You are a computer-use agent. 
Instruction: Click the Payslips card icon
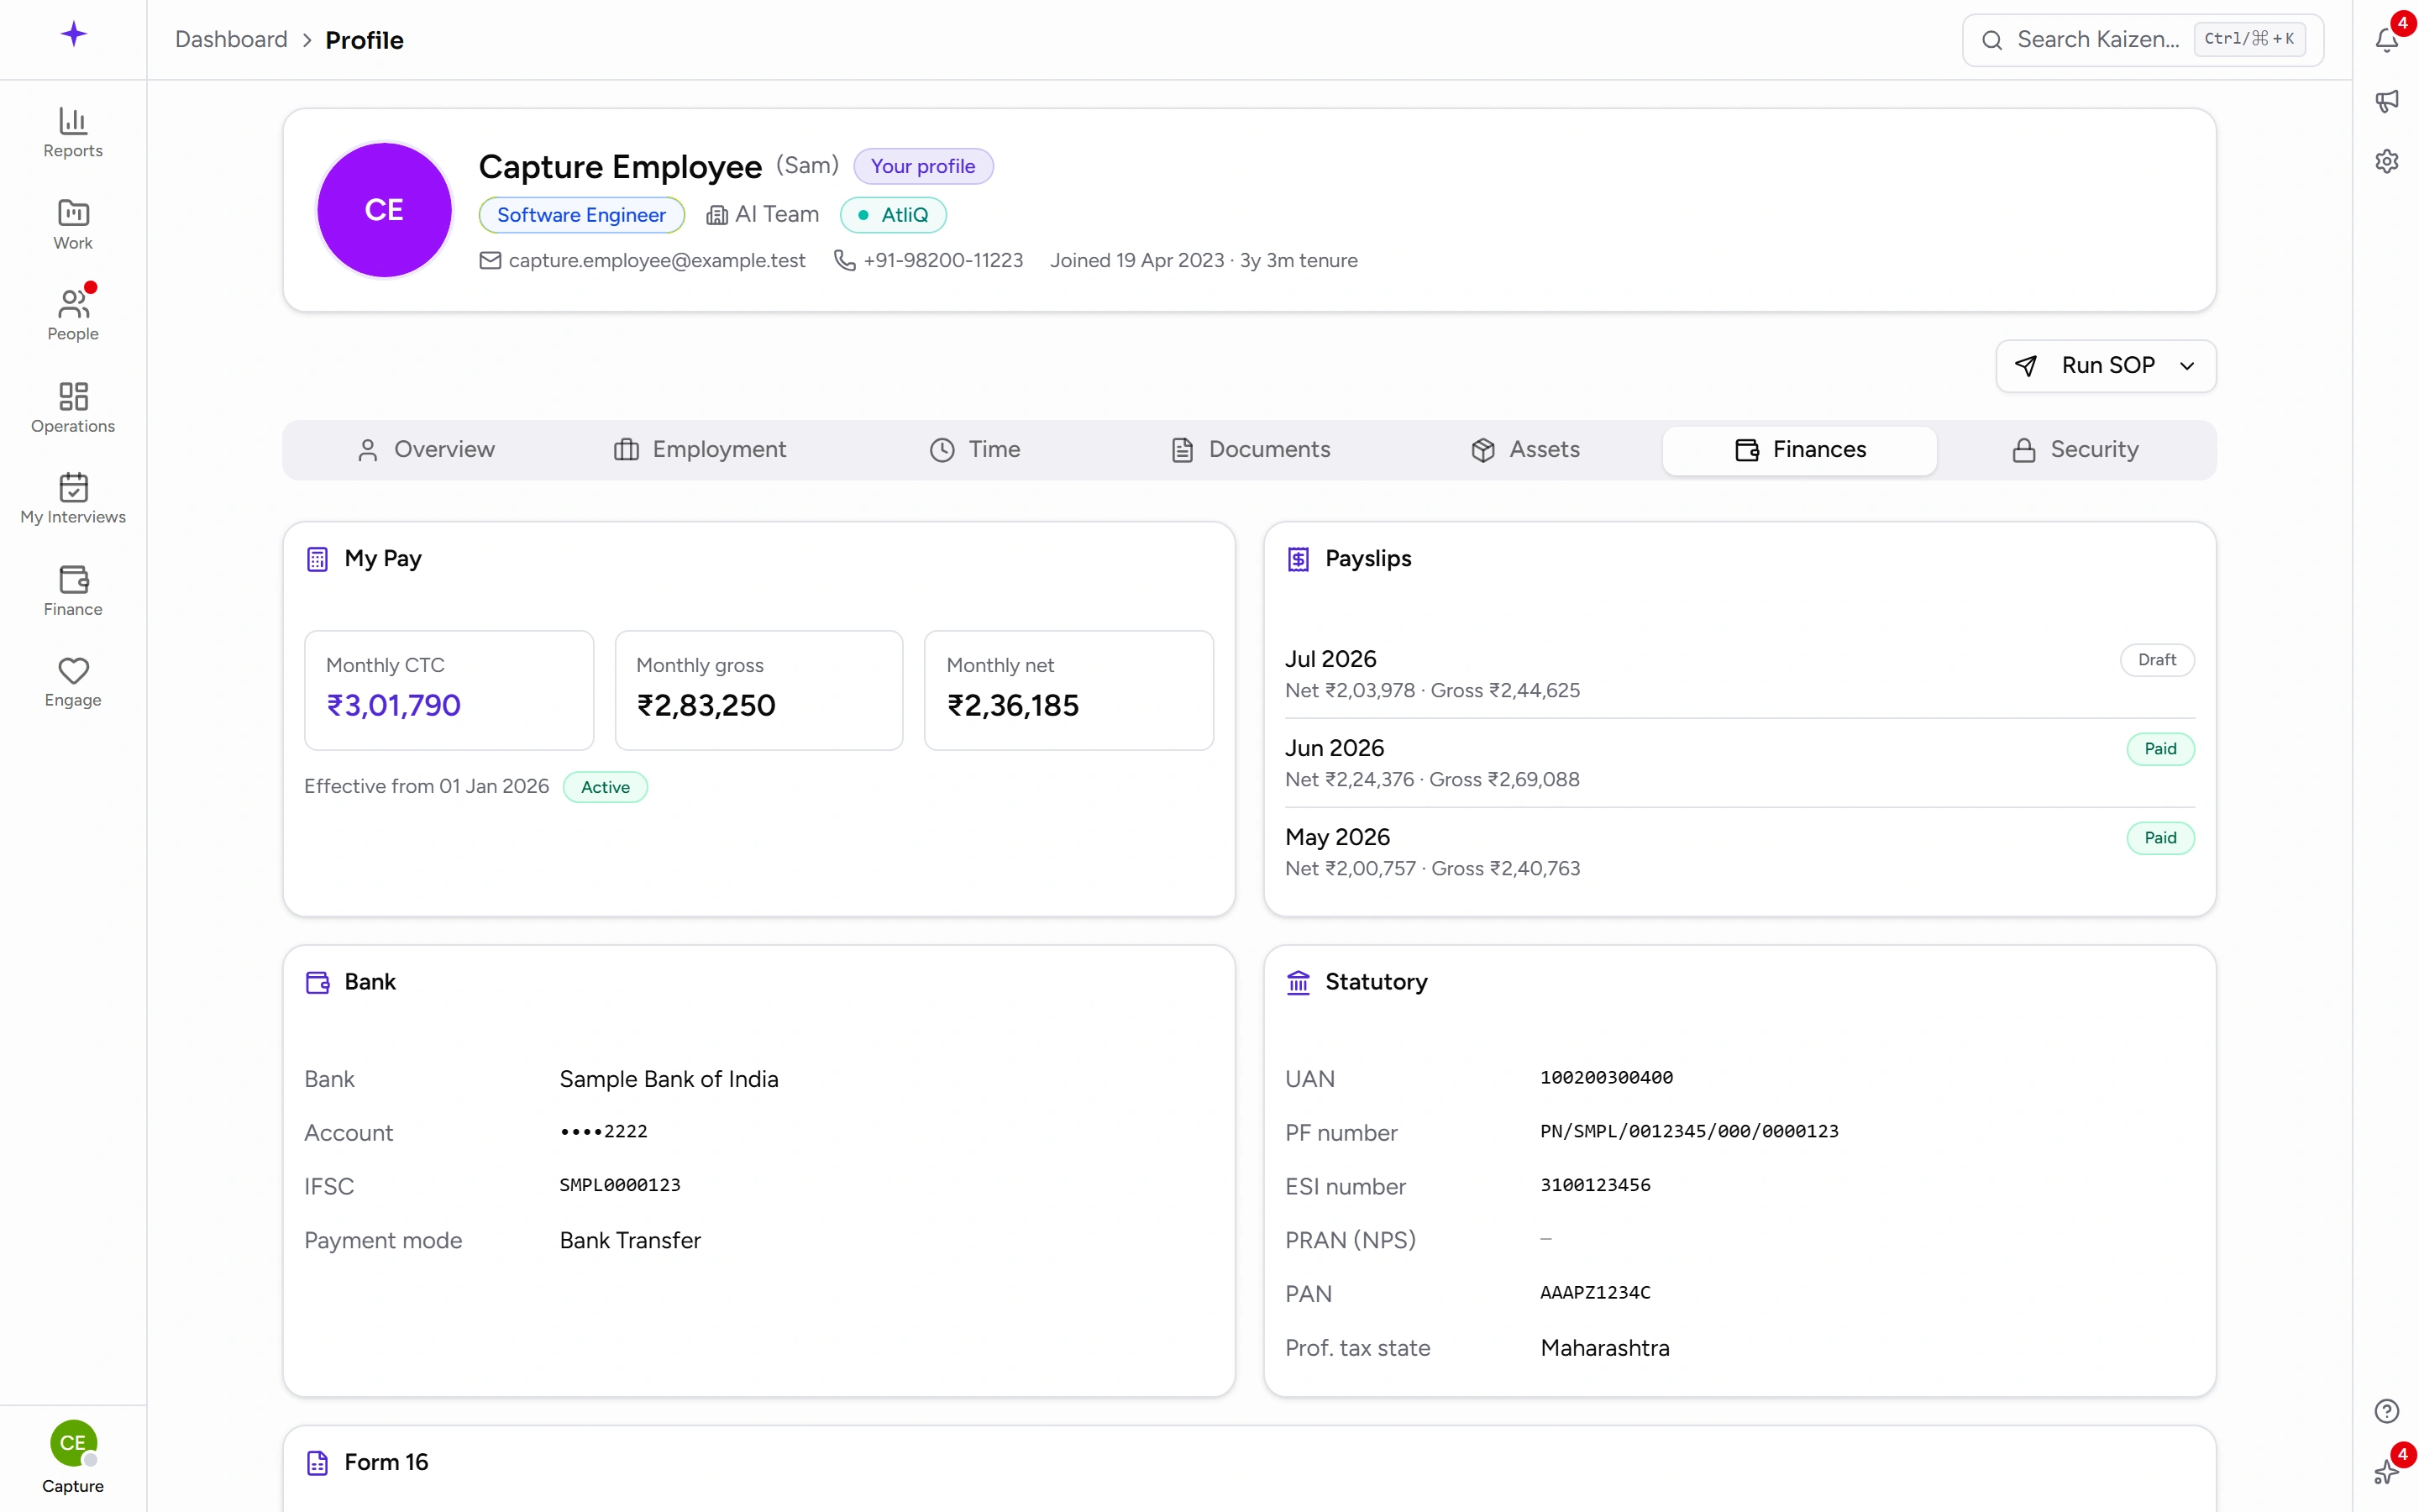click(1298, 559)
